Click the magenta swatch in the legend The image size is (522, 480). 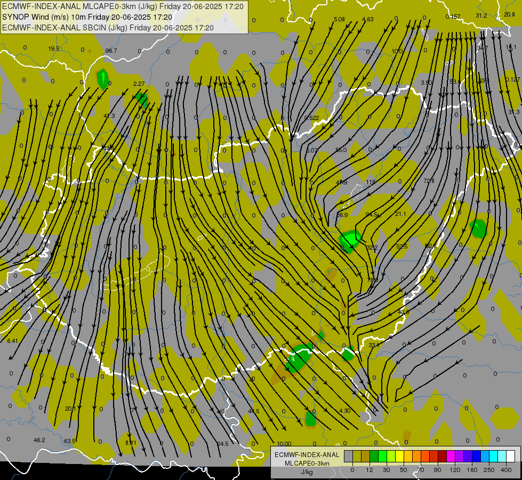point(451,456)
